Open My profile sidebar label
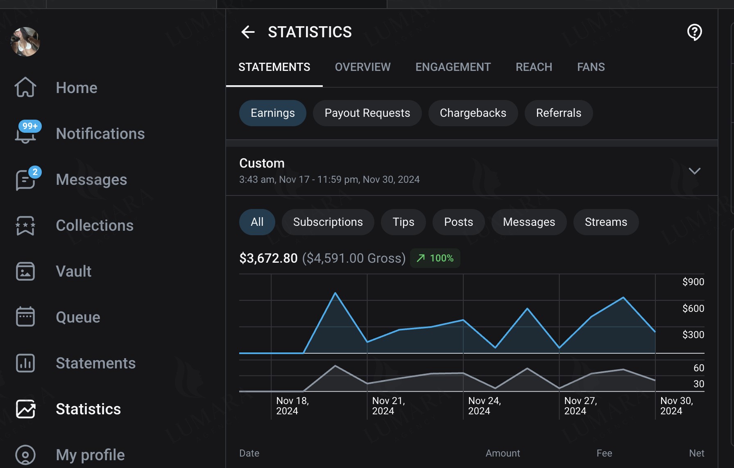This screenshot has height=468, width=734. 91,455
